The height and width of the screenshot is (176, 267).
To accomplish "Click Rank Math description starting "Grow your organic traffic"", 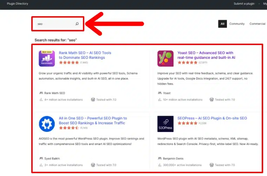I will click(88, 76).
